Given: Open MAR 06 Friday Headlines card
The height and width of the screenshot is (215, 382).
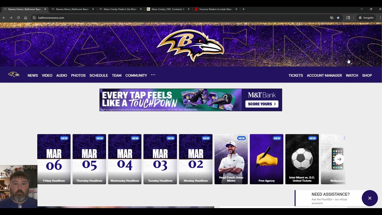Looking at the screenshot, I should (54, 159).
